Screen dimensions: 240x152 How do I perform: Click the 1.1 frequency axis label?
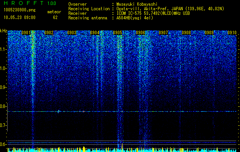coord(3,49)
